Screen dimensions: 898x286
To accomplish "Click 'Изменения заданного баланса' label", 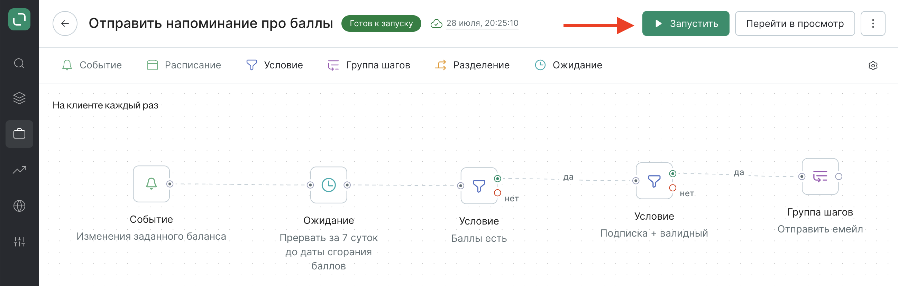I will (x=151, y=236).
